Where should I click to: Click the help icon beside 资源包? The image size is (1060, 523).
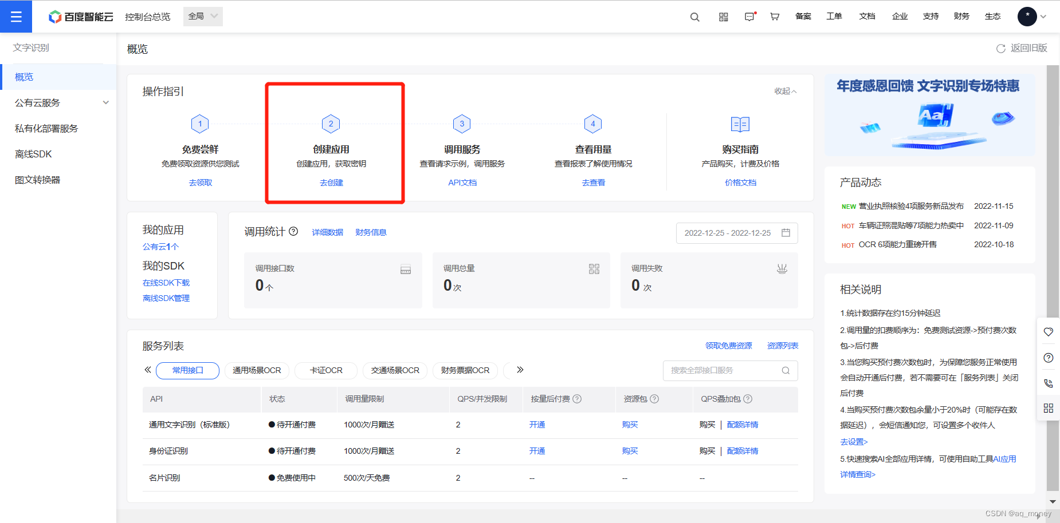[654, 399]
